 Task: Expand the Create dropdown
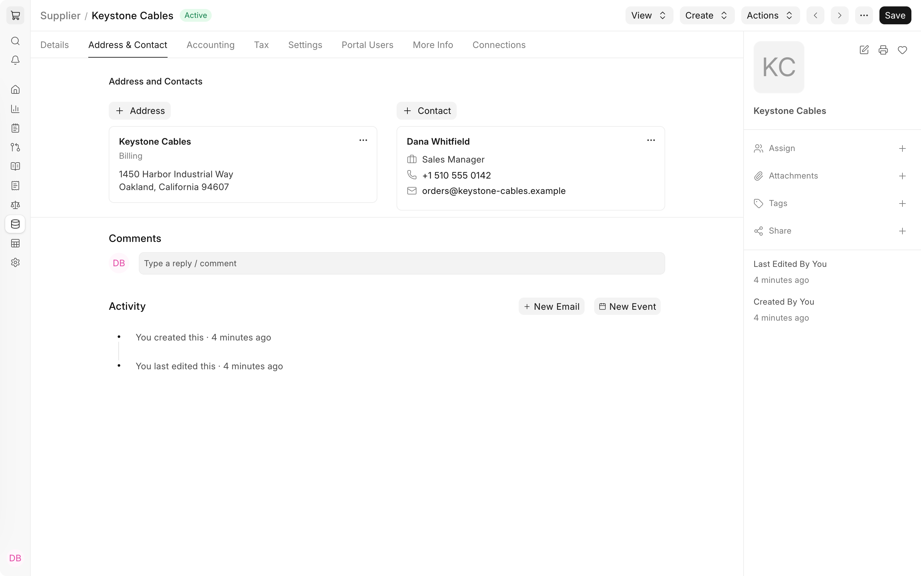pyautogui.click(x=707, y=16)
